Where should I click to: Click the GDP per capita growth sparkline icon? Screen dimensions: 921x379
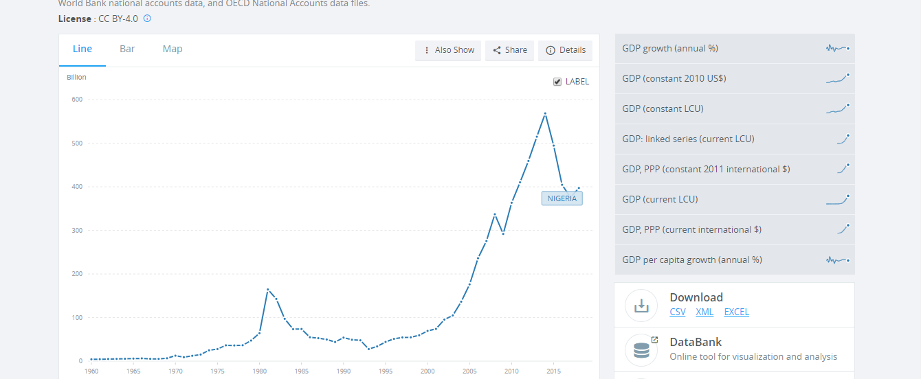click(x=838, y=260)
